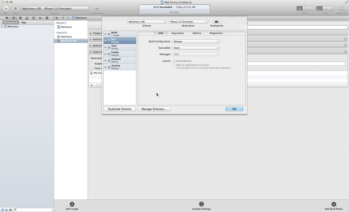The image size is (349, 212).
Task: Expand the Profile action disclosure triangle
Action: (x=106, y=54)
